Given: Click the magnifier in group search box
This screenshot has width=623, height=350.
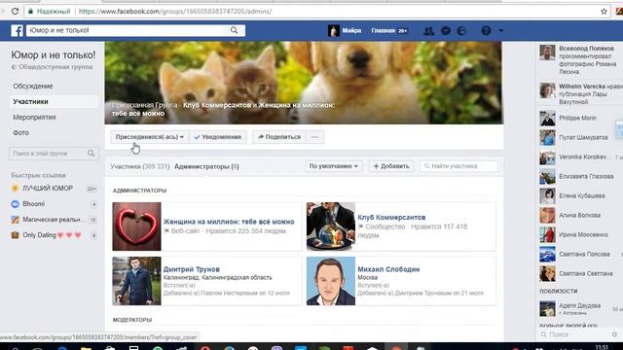Looking at the screenshot, I should 91,154.
